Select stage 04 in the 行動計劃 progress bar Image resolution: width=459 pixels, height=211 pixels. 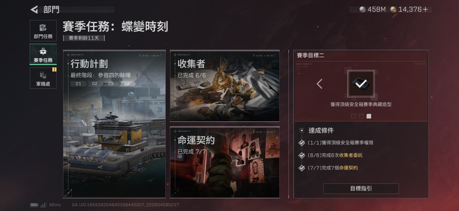click(127, 84)
